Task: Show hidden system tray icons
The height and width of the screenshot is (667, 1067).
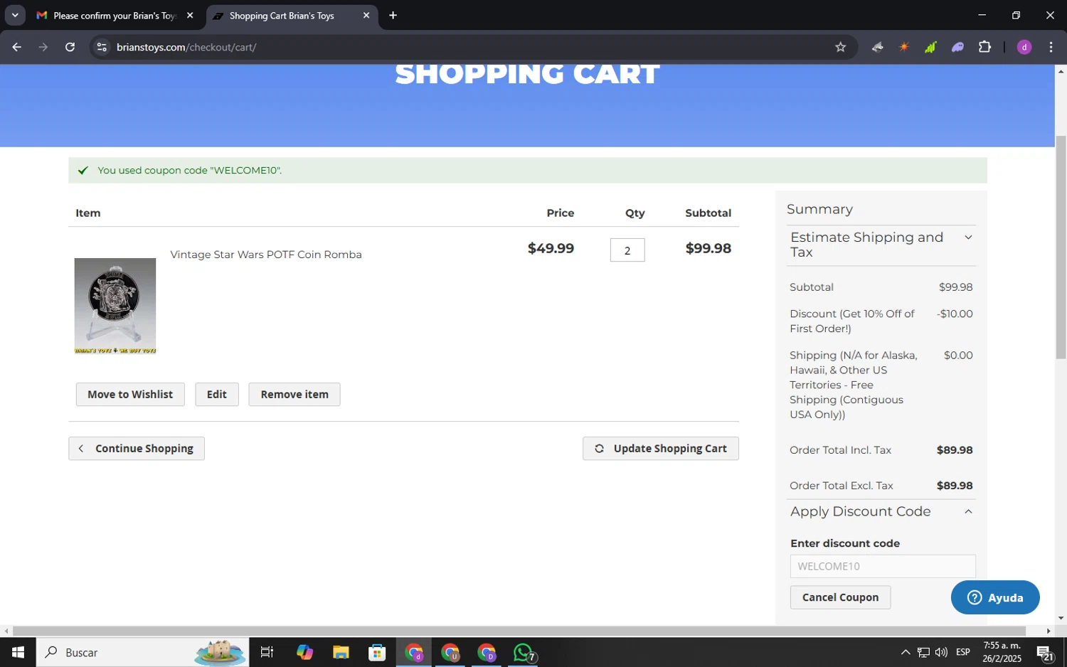Action: click(905, 652)
